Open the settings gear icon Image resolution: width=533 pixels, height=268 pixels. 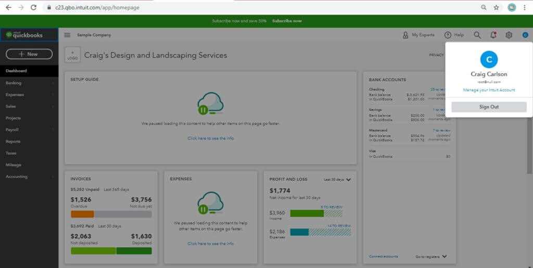[509, 35]
